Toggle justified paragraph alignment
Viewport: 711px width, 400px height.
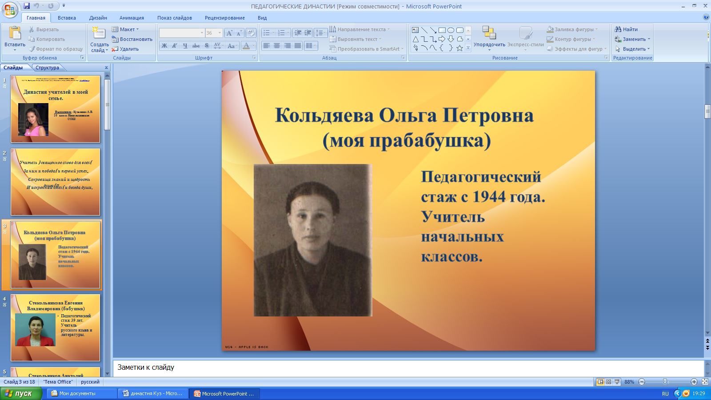[x=298, y=46]
